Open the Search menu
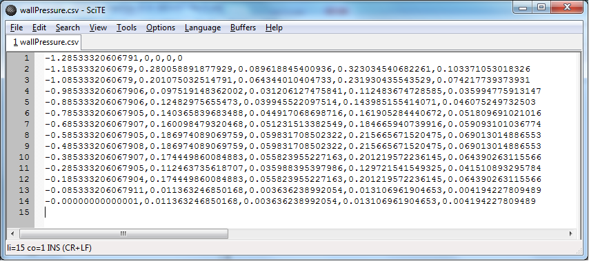589x261 pixels. pyautogui.click(x=68, y=28)
